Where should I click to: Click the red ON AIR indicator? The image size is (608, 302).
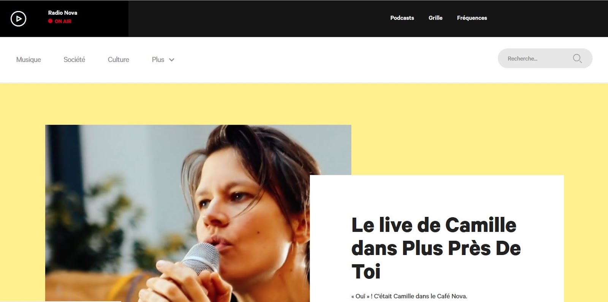point(50,21)
